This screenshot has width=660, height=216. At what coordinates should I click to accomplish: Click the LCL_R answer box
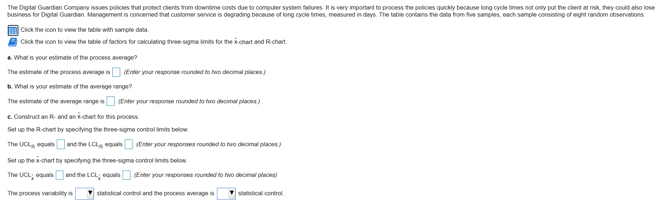129,144
